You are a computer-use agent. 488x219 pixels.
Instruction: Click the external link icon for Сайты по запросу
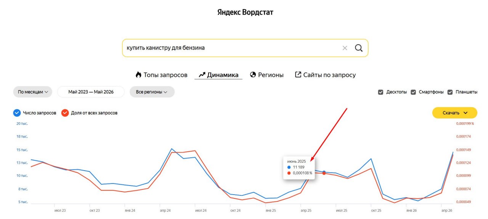coord(298,75)
